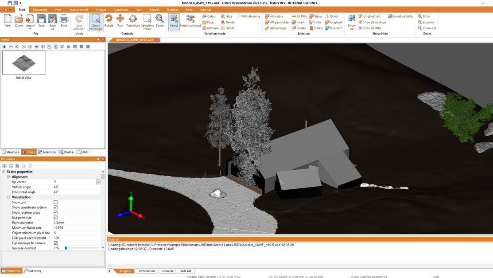Click the Vertical angle value field
The image size is (493, 278).
[77, 187]
